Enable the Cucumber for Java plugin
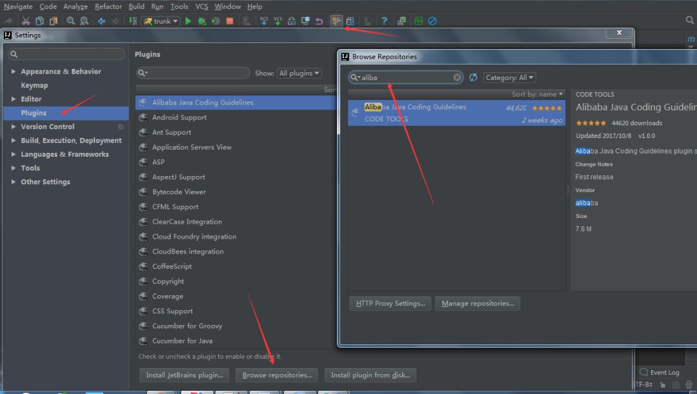 point(143,340)
